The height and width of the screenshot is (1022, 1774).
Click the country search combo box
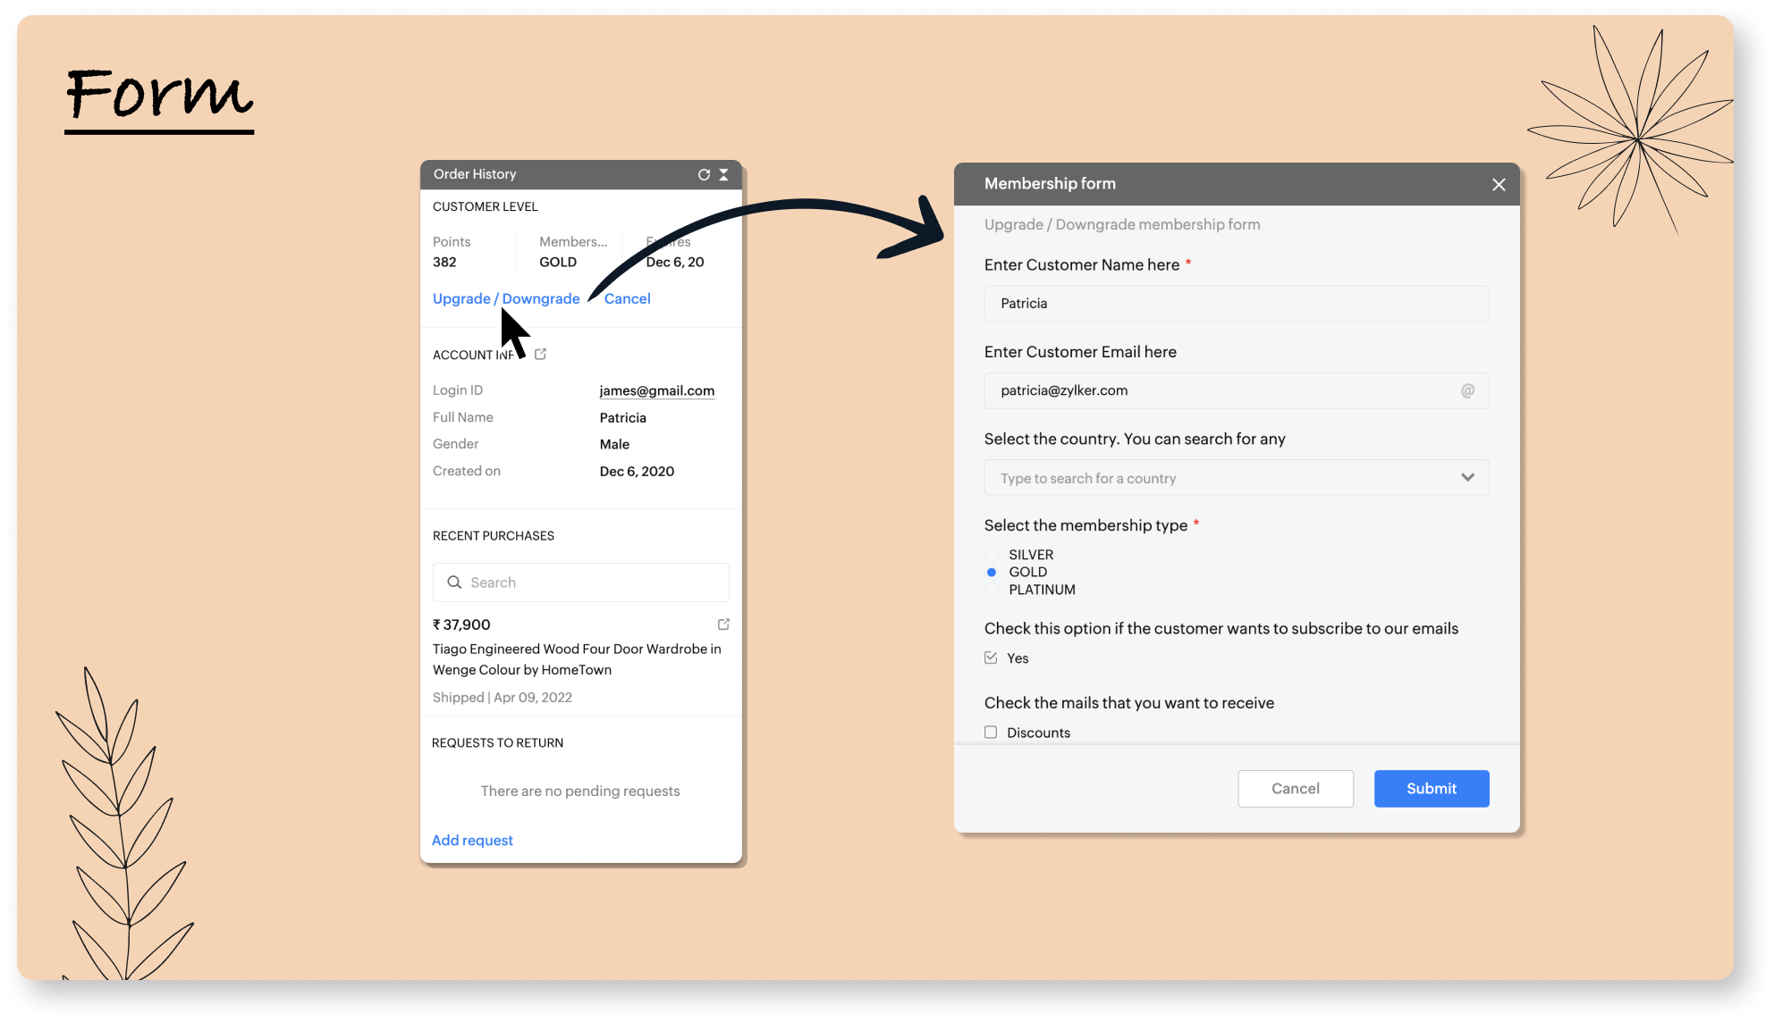pyautogui.click(x=1216, y=479)
